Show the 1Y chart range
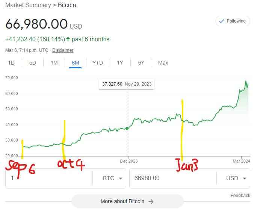This screenshot has height=211, width=263. pos(120,63)
